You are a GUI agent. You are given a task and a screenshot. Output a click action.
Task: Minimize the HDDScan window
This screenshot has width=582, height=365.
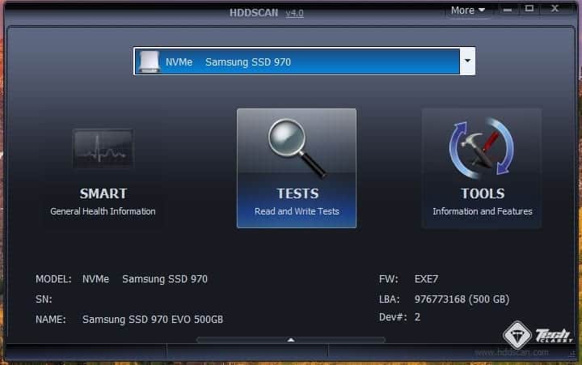(508, 10)
